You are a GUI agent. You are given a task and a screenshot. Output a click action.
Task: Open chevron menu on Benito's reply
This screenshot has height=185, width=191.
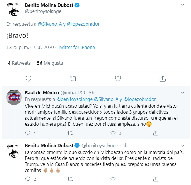click(183, 145)
